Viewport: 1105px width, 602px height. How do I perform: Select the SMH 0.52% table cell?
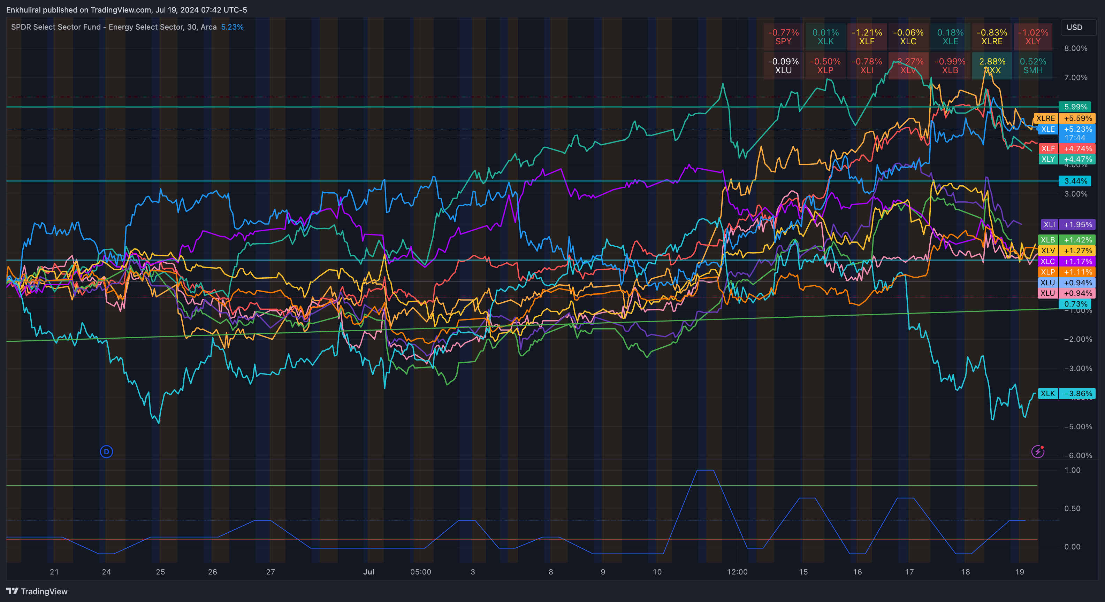[1032, 65]
